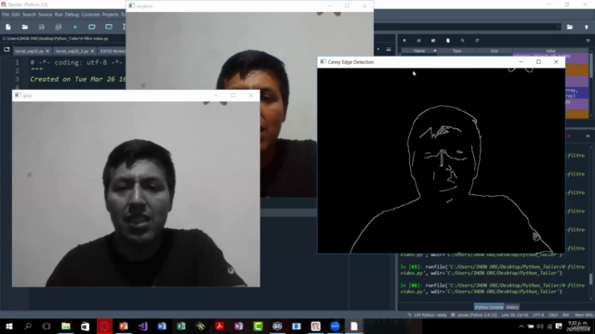Click line number 1 in editor gutter
This screenshot has width=595, height=334.
(17, 62)
